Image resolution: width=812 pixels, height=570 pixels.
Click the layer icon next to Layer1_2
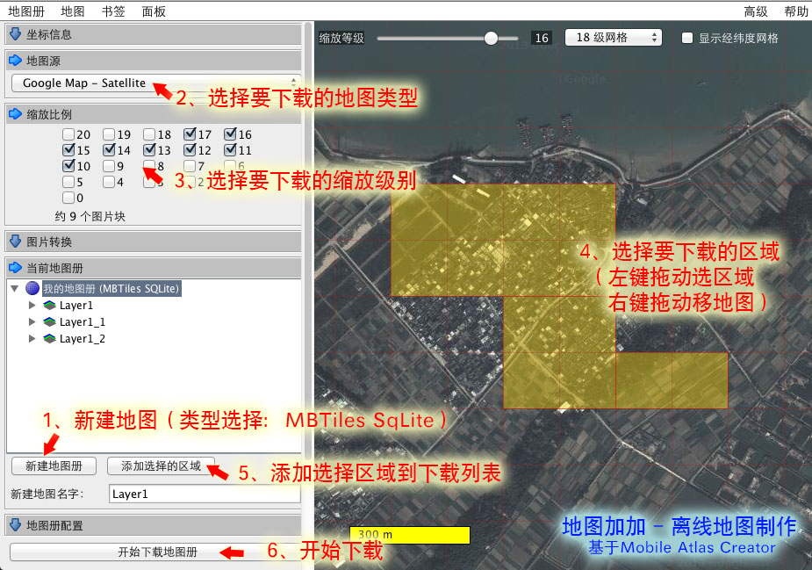(49, 338)
